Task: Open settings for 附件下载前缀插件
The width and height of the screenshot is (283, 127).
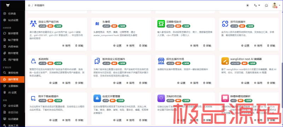Action: point(53,120)
